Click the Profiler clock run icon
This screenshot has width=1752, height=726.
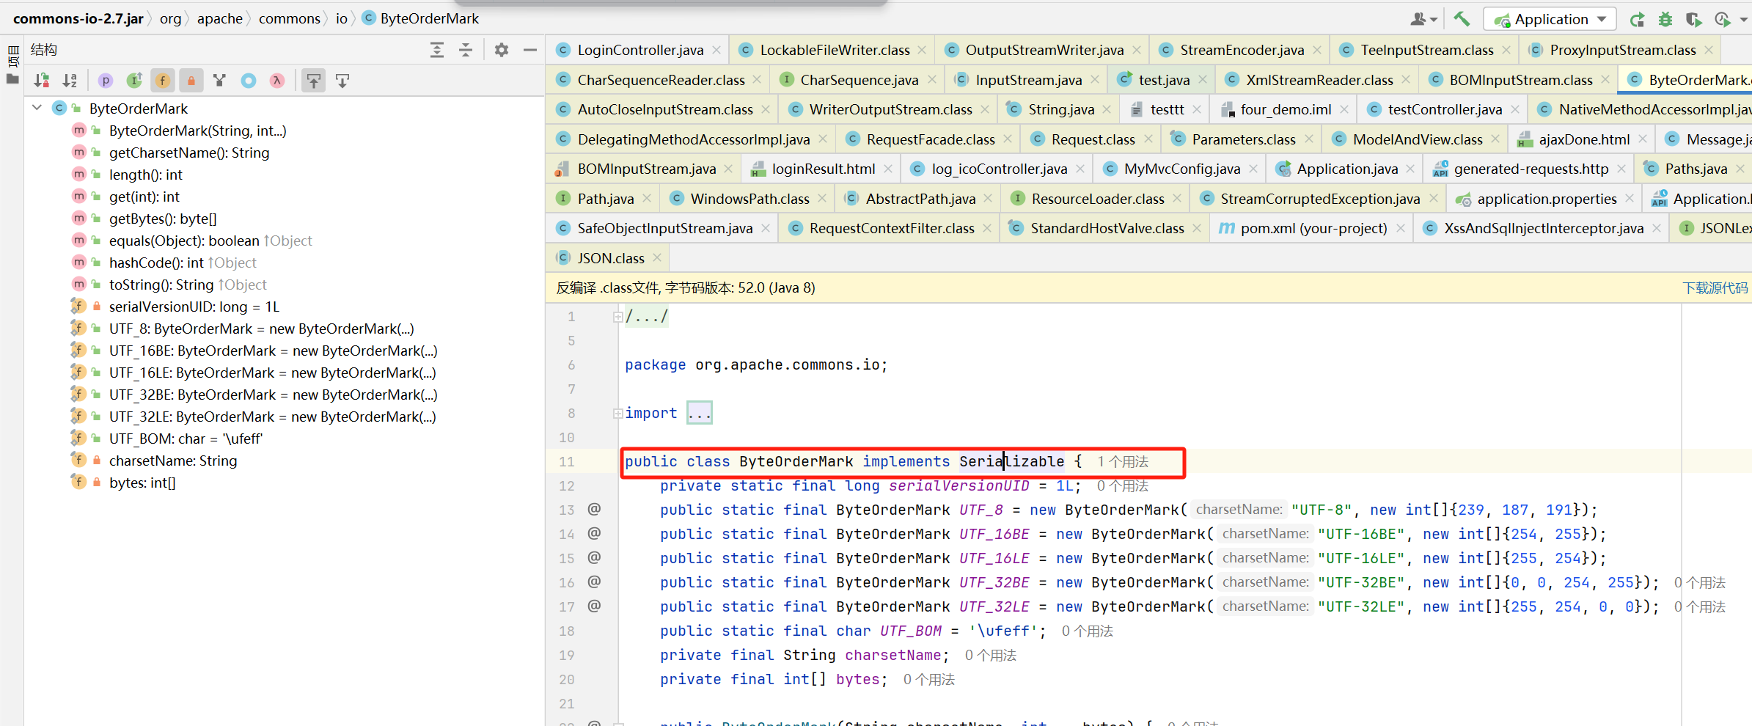click(1722, 19)
